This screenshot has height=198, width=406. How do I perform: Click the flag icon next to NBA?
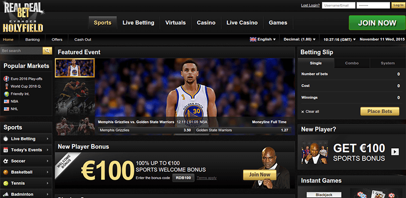pyautogui.click(x=6, y=101)
